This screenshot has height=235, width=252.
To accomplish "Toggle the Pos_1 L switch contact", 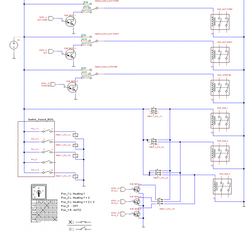I will tap(47, 132).
